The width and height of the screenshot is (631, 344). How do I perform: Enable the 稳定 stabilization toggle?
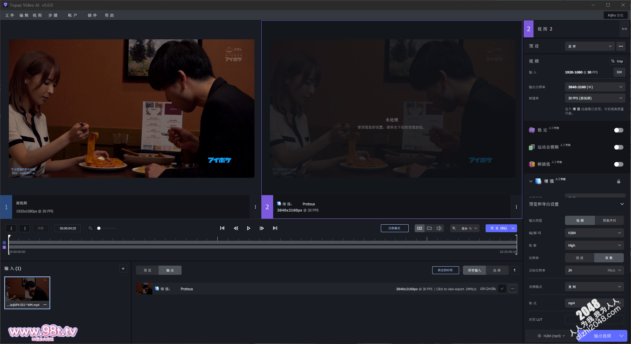(619, 130)
